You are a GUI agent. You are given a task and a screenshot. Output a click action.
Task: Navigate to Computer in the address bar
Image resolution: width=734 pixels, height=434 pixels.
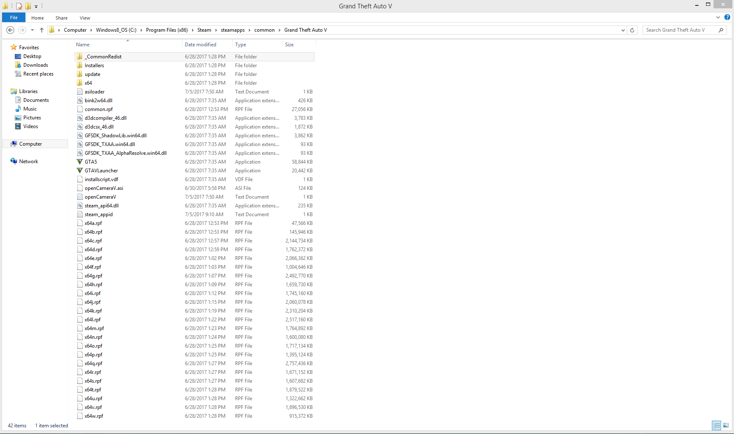point(75,30)
